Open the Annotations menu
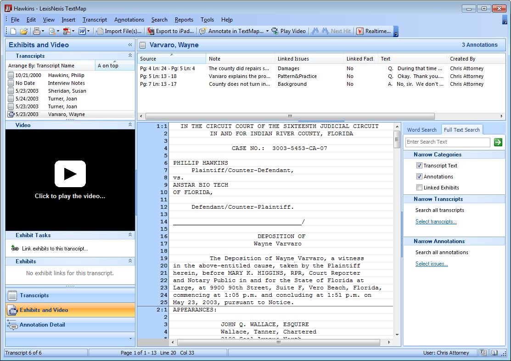This screenshot has height=361, width=511. [129, 20]
